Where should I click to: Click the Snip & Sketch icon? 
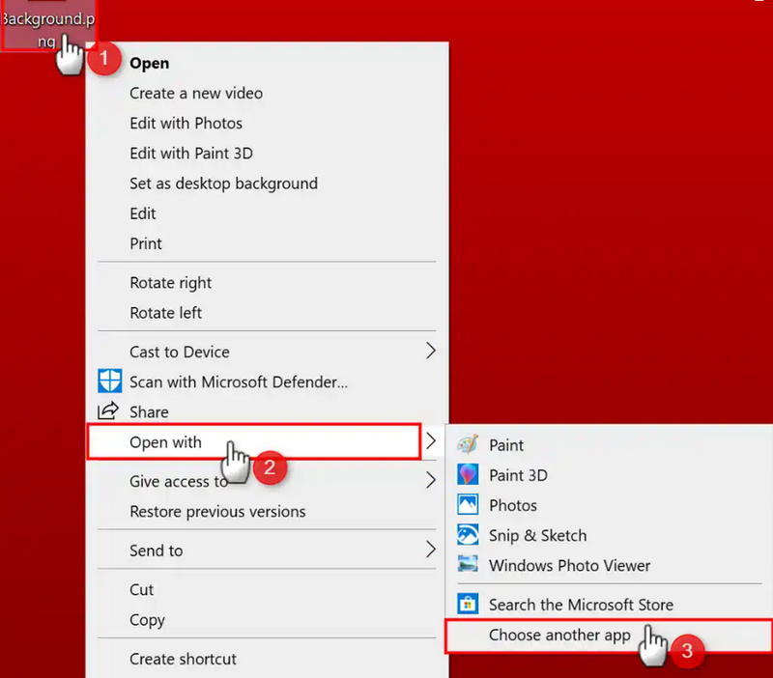tap(468, 535)
